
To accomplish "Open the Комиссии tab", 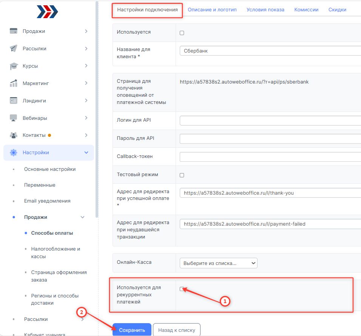I will tap(306, 10).
